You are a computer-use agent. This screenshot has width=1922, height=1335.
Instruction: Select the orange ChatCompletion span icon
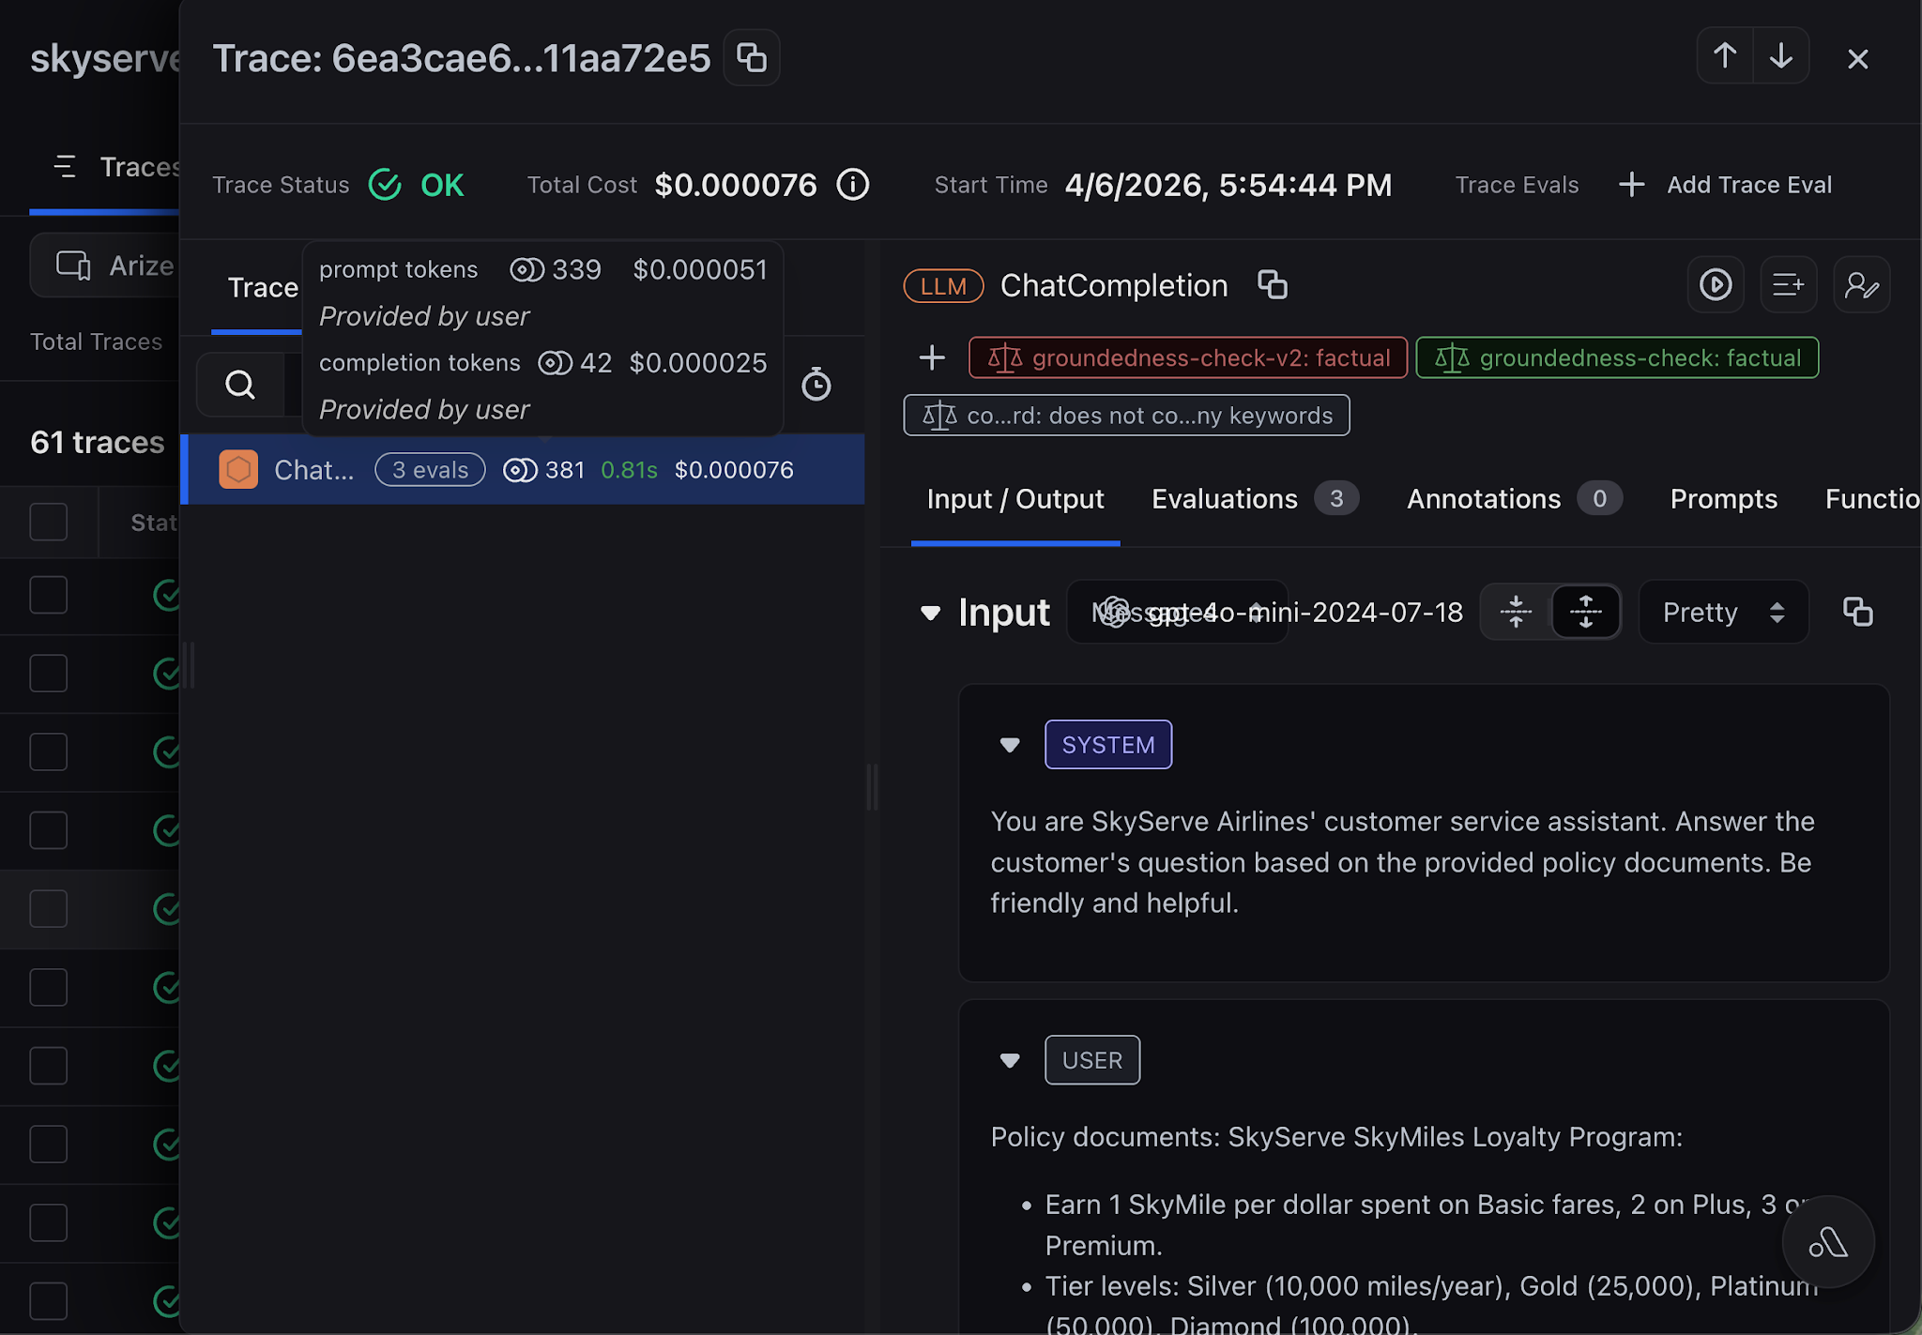tap(238, 469)
